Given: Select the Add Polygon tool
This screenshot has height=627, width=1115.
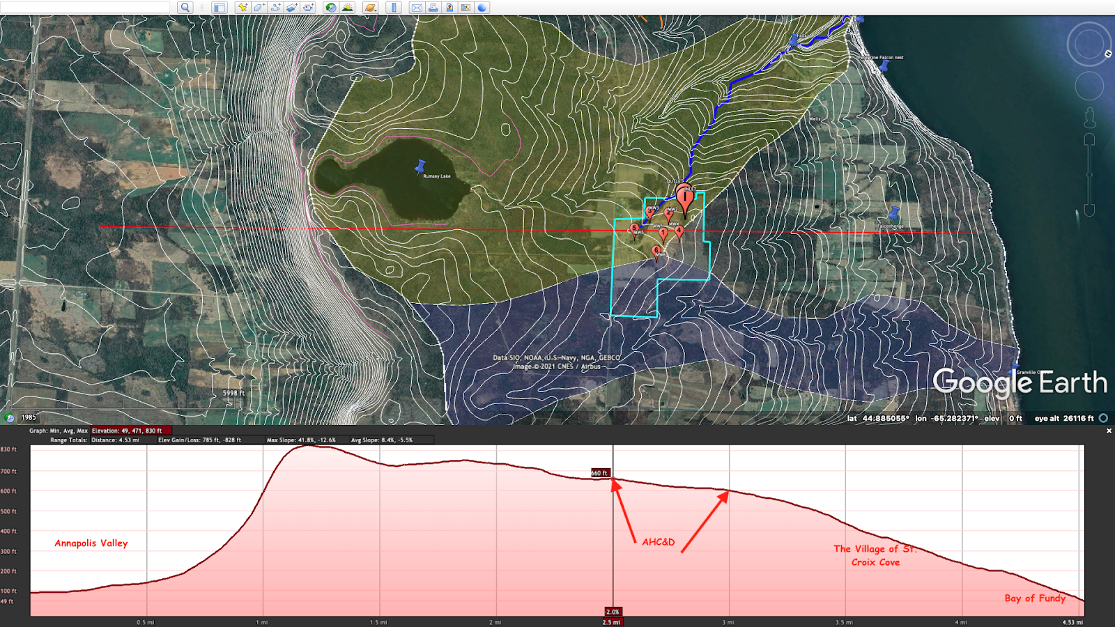Looking at the screenshot, I should 259,8.
